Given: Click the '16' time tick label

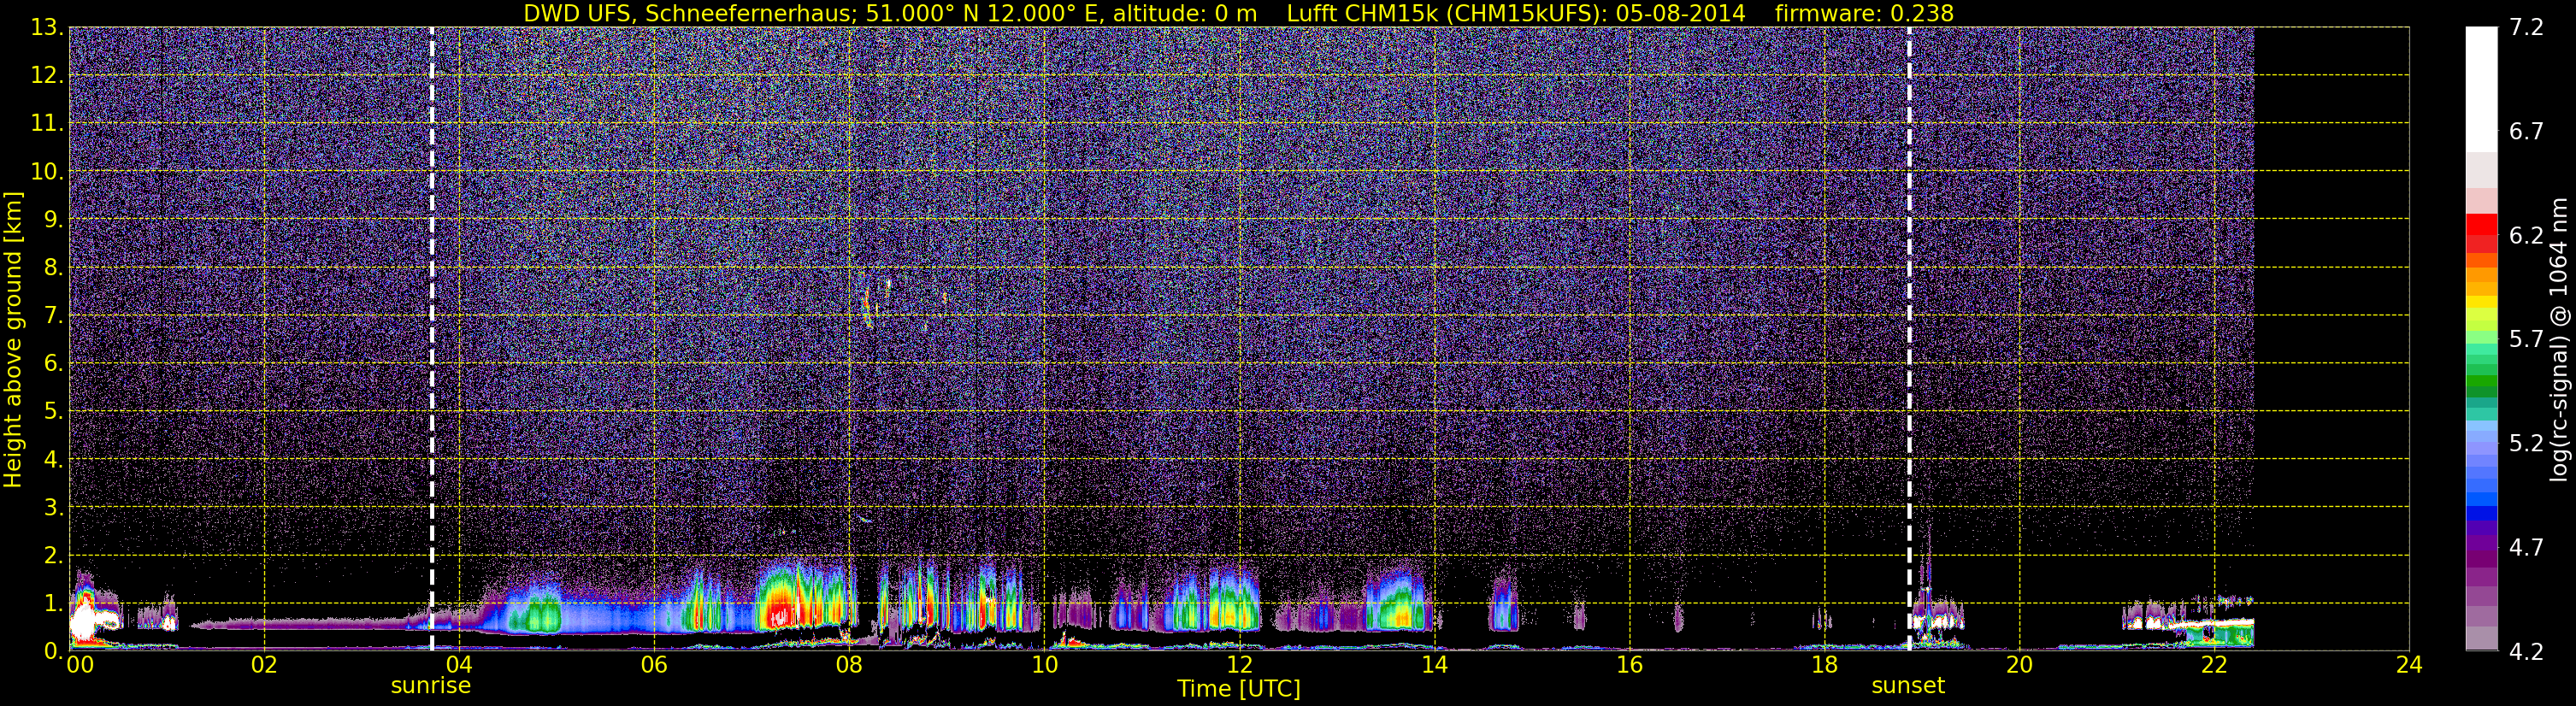Looking at the screenshot, I should coord(1629,665).
